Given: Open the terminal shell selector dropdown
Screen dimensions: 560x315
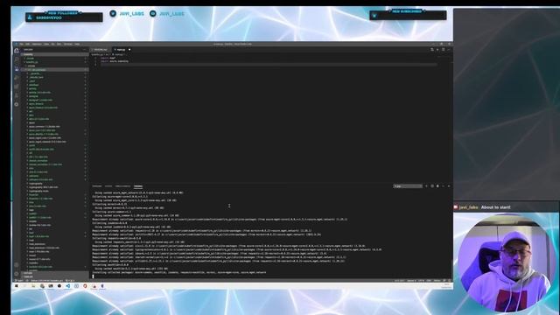Looking at the screenshot, I should pos(408,186).
